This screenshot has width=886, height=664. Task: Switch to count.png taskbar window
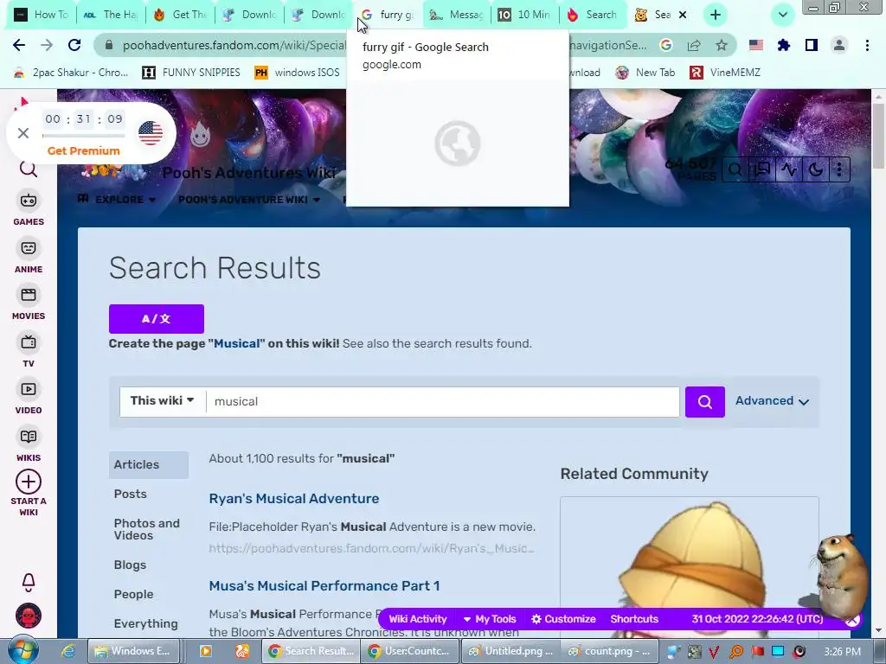610,652
